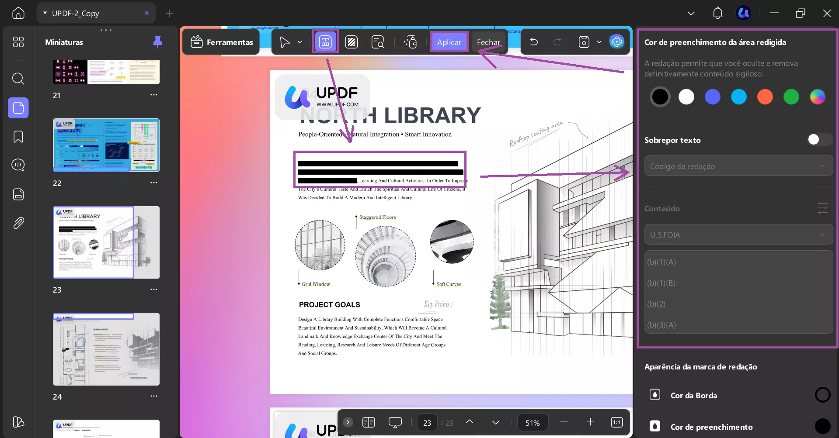839x438 pixels.
Task: Choose the red-orange fill color swatch
Action: pos(765,97)
